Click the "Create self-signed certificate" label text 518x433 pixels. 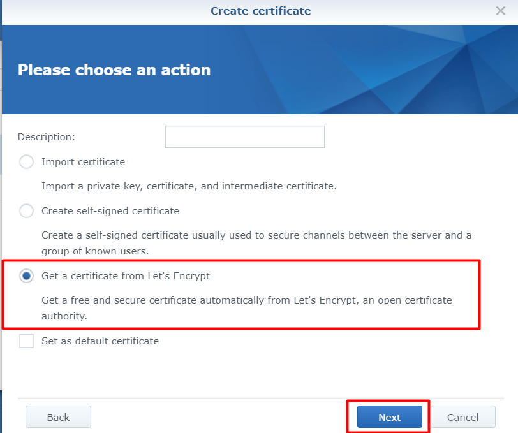(110, 210)
